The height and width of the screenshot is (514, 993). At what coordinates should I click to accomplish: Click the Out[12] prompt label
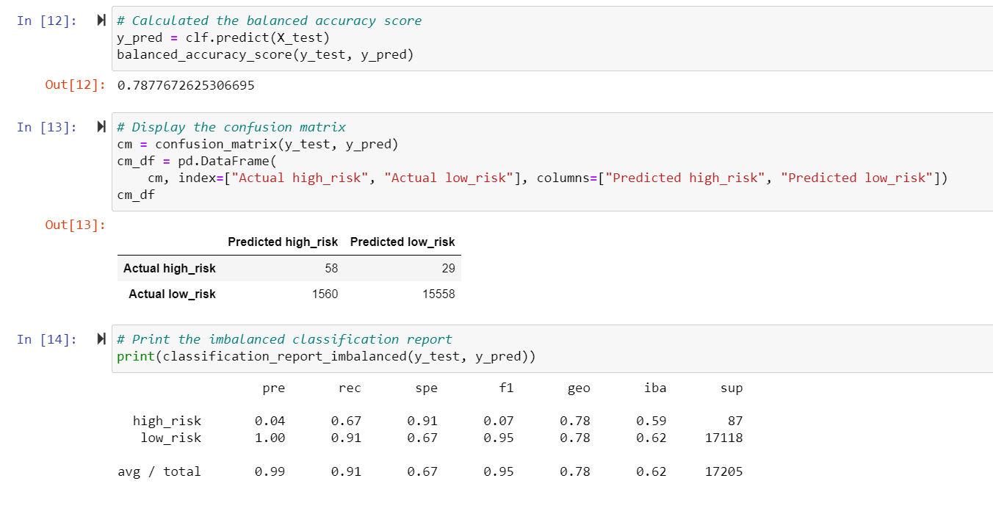click(x=76, y=85)
